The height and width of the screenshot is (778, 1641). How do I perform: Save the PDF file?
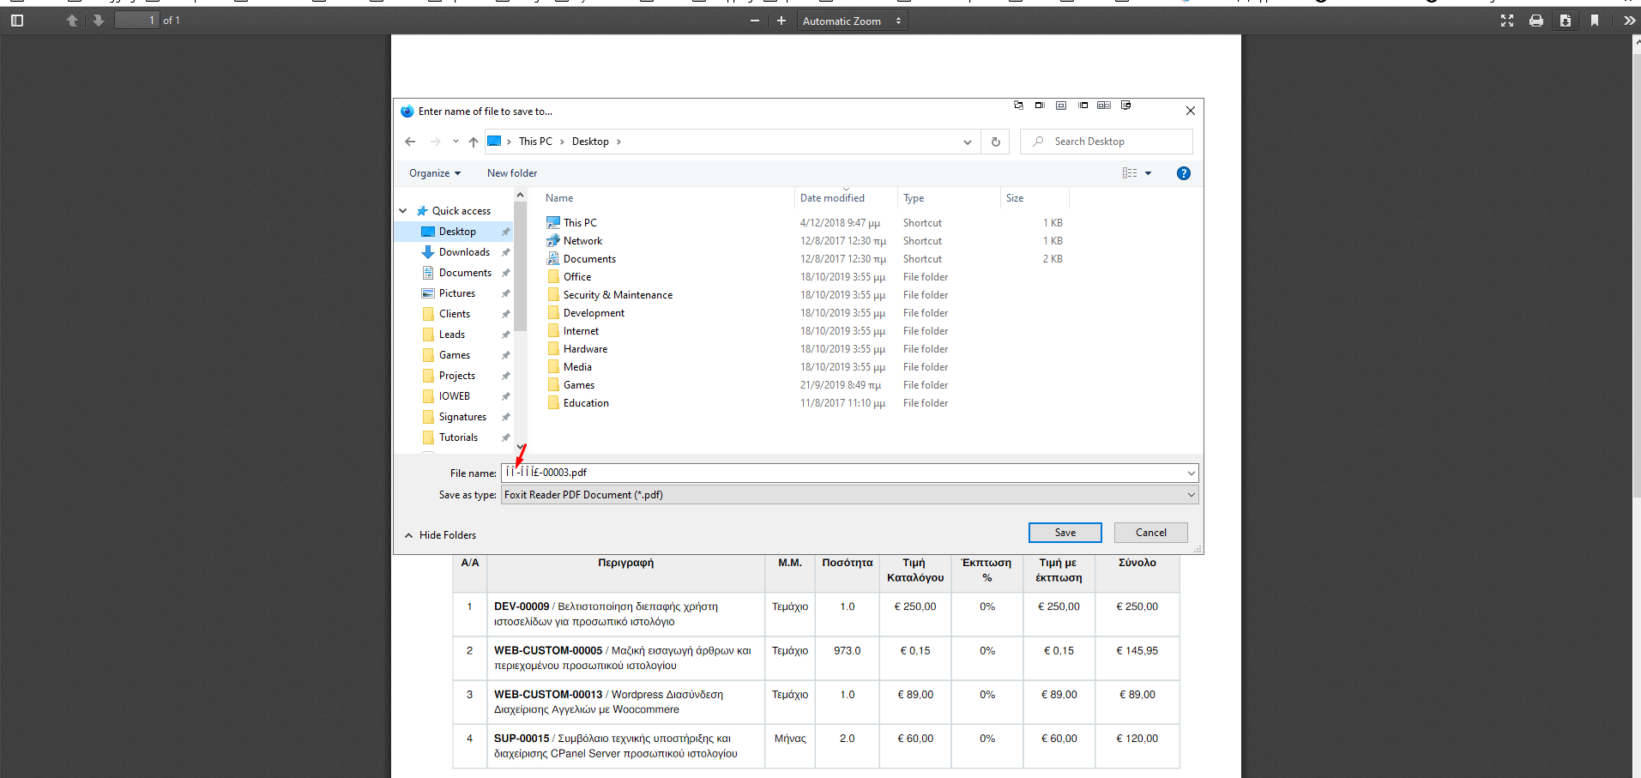pos(1065,533)
